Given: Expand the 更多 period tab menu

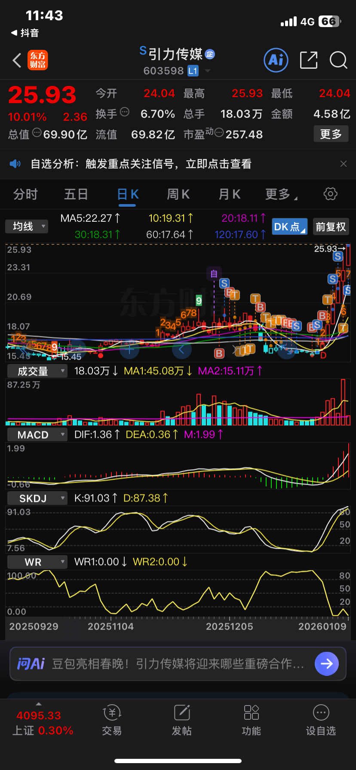Looking at the screenshot, I should coord(281,195).
